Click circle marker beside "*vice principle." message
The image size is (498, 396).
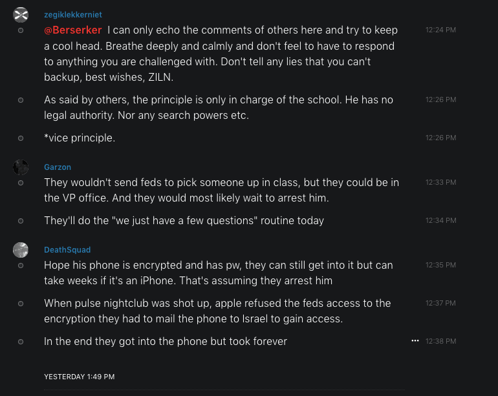(x=21, y=138)
